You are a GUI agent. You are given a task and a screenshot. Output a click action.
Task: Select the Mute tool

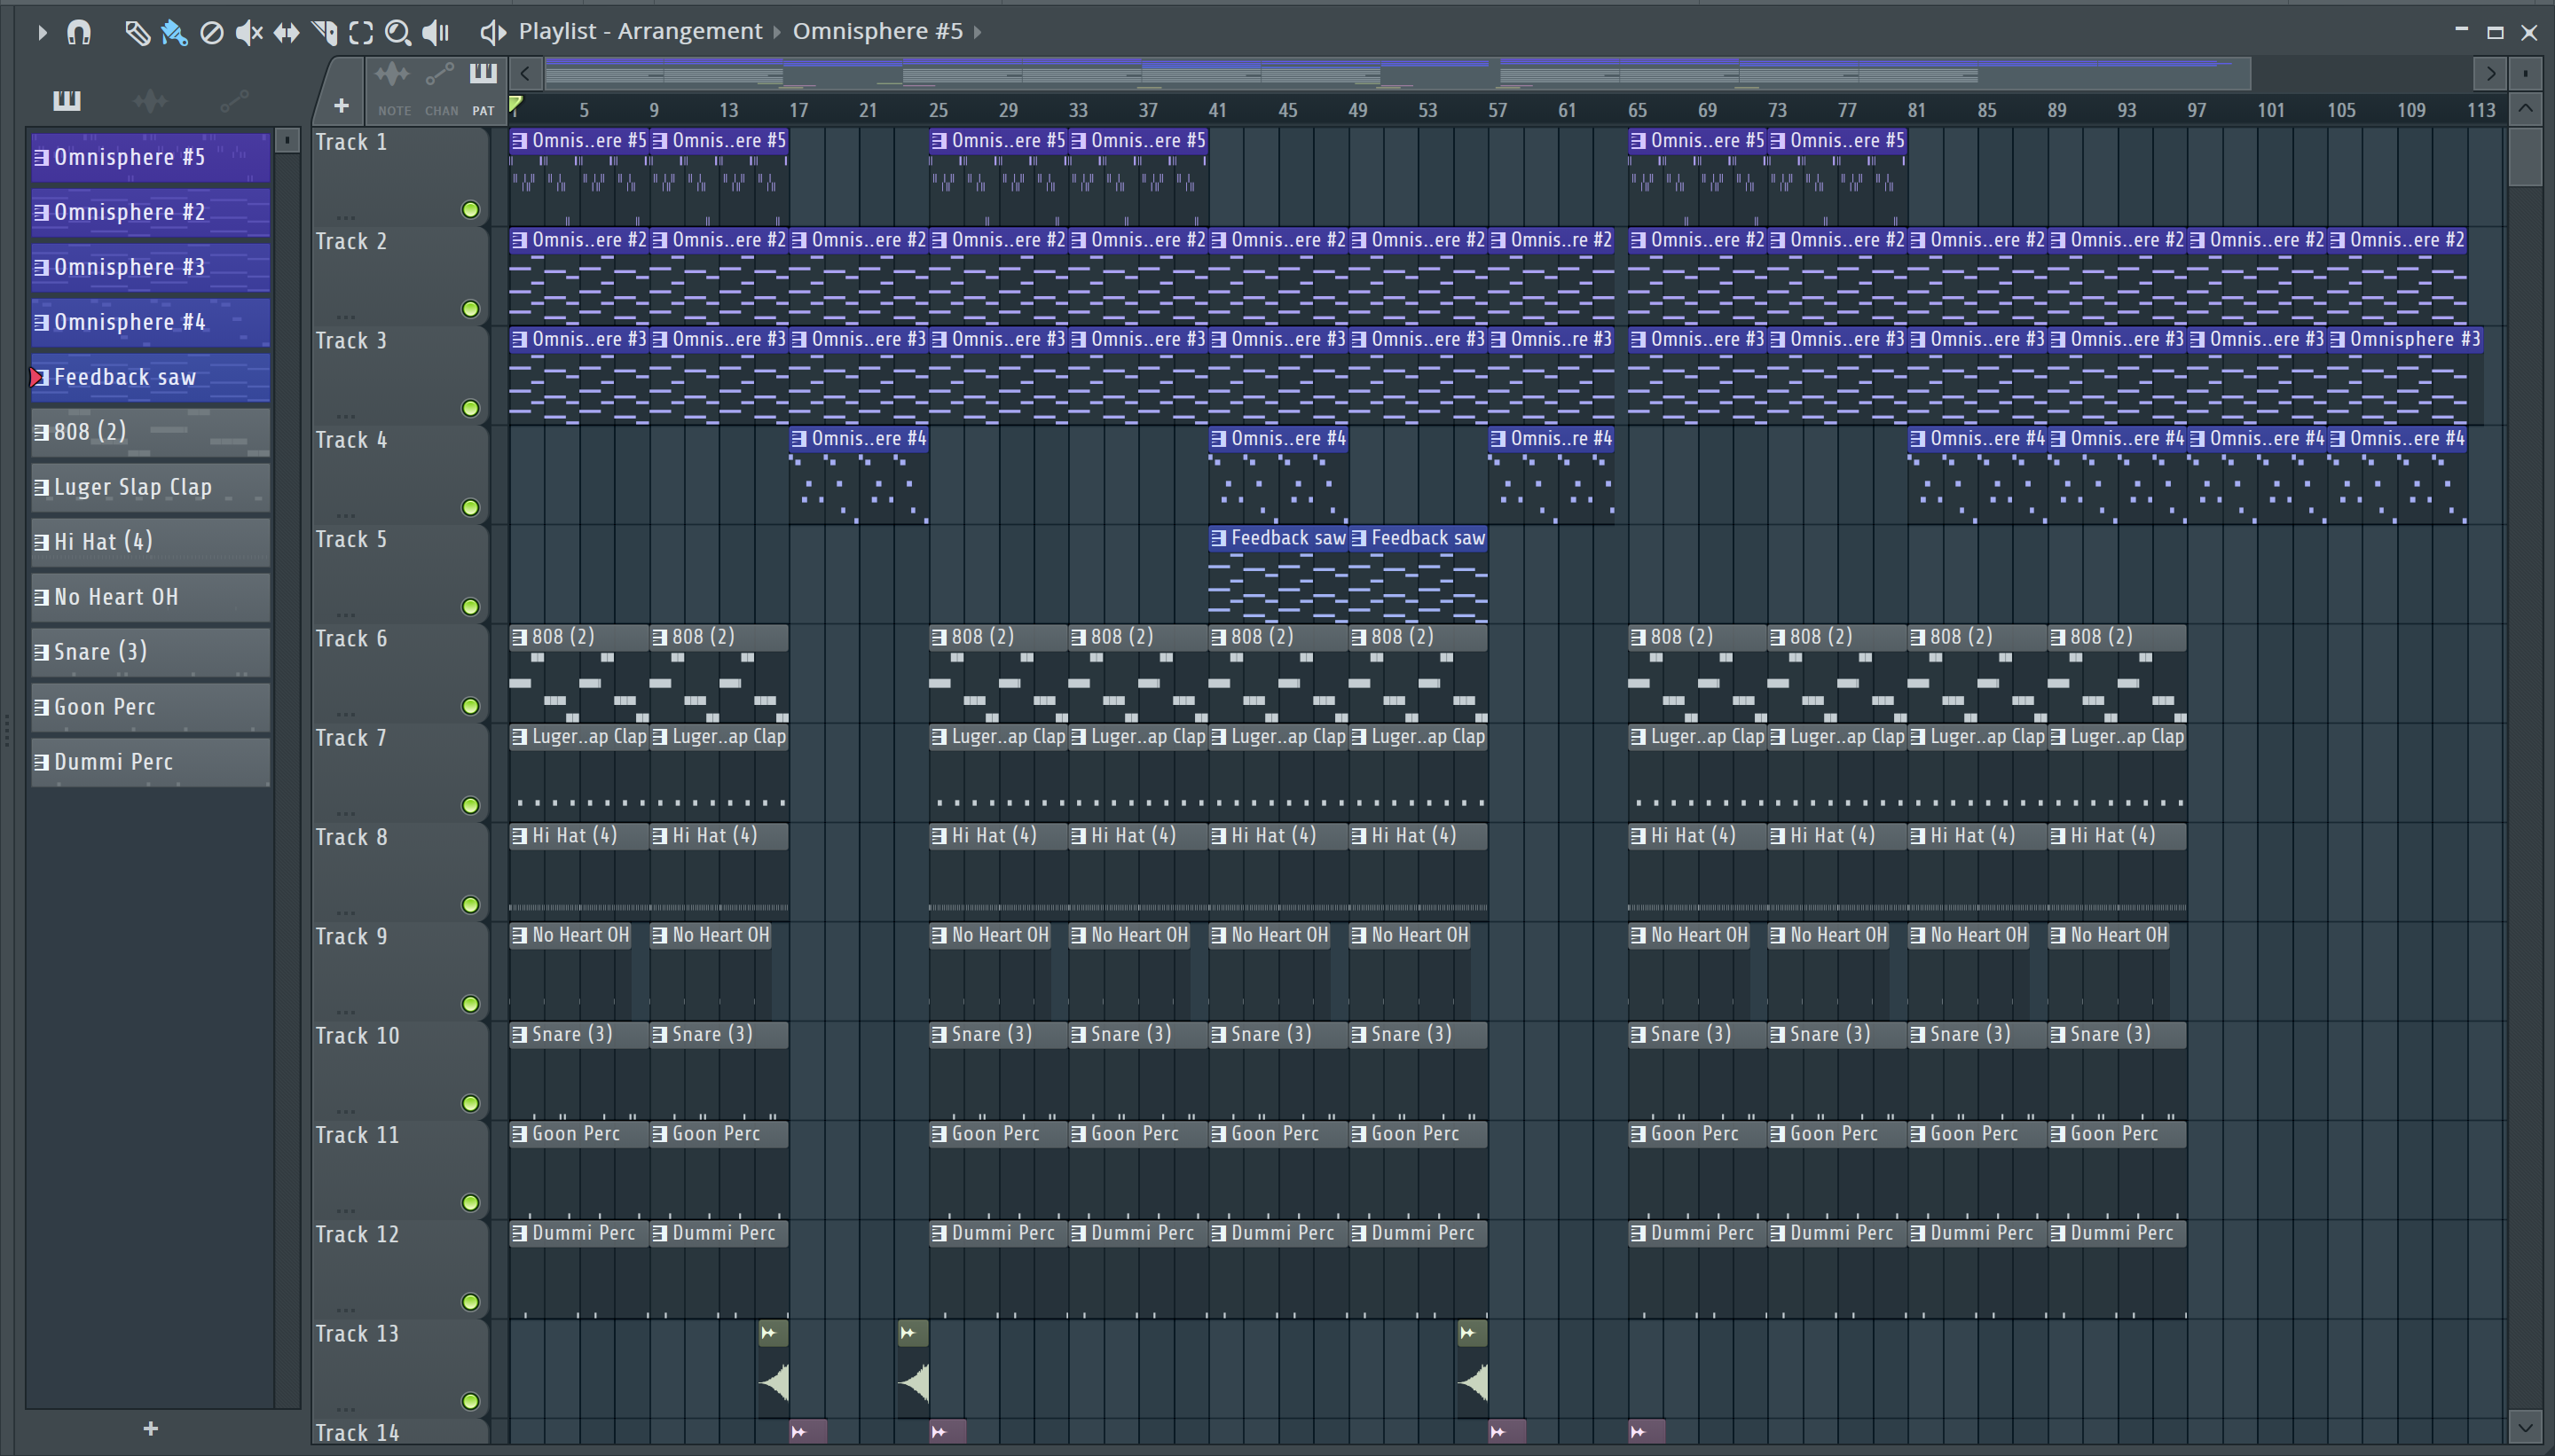pos(248,33)
